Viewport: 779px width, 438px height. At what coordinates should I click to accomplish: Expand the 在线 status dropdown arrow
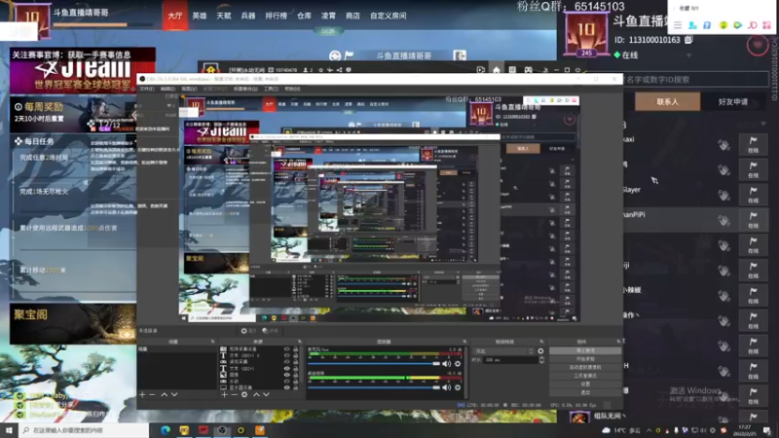pyautogui.click(x=689, y=55)
